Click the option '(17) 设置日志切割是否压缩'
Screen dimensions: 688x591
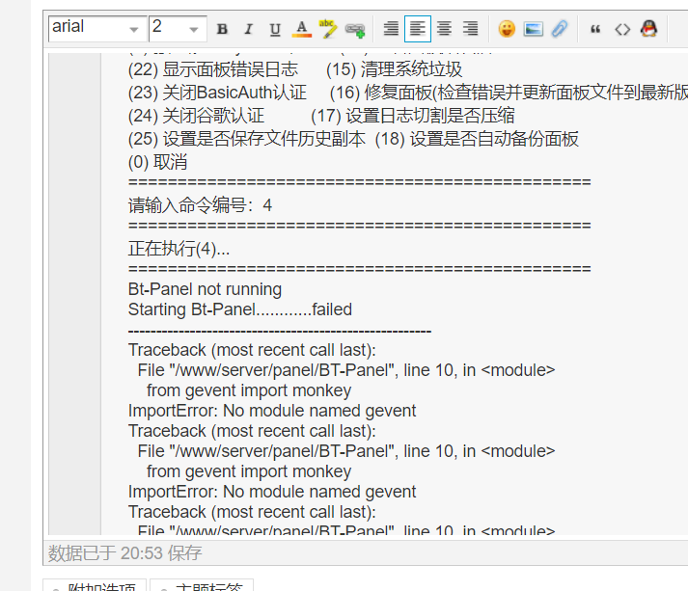412,116
